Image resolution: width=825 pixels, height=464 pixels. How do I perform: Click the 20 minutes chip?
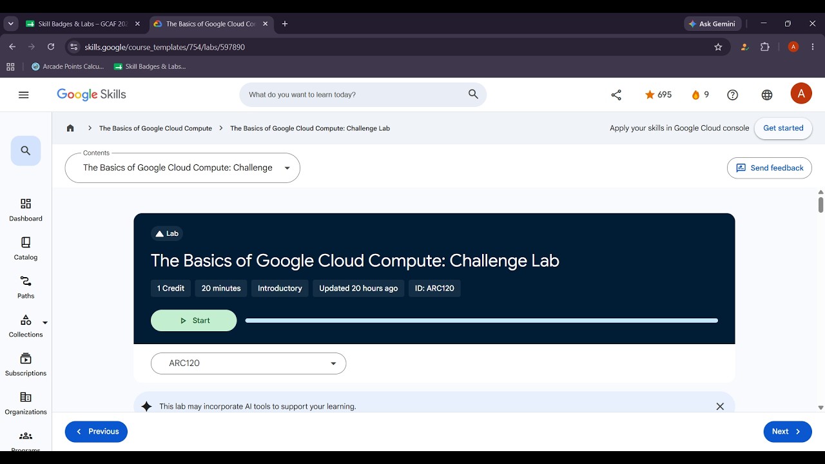[221, 288]
